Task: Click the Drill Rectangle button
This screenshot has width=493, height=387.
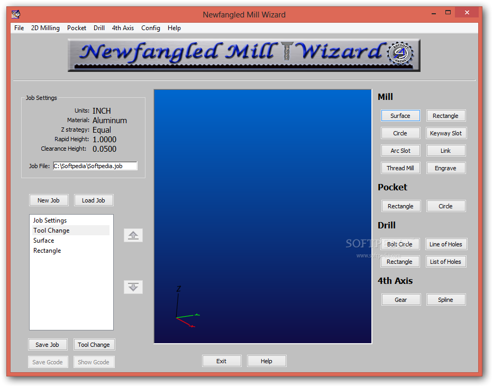Action: 399,262
